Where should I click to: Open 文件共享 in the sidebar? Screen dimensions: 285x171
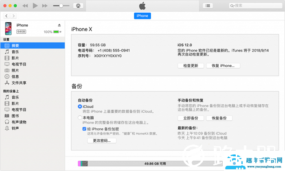point(33,83)
